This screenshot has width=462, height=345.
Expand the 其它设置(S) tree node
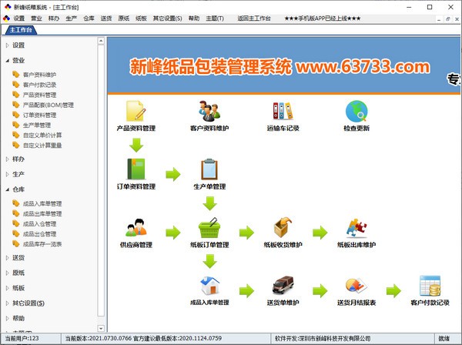coord(8,303)
